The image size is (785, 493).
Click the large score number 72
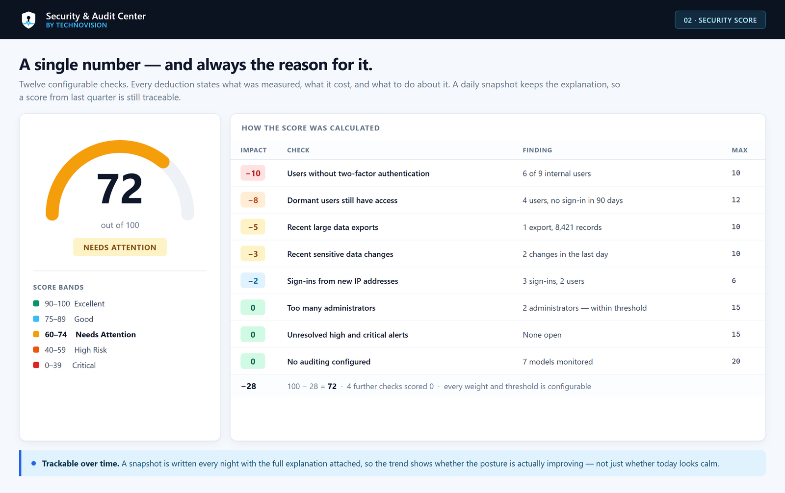(x=120, y=189)
